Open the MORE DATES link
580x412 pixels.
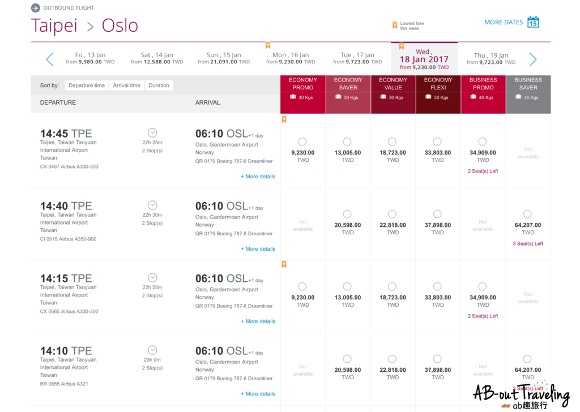[x=503, y=22]
